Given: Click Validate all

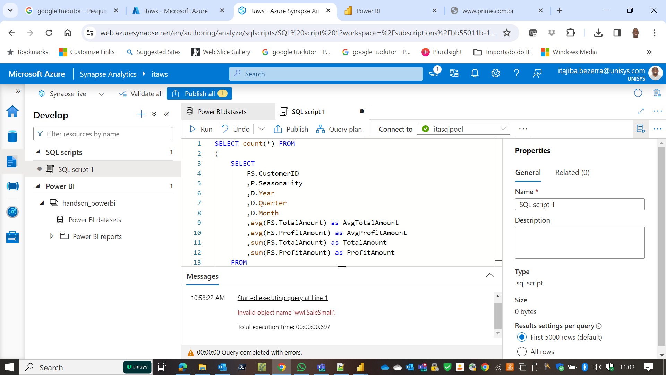Looking at the screenshot, I should (x=141, y=94).
